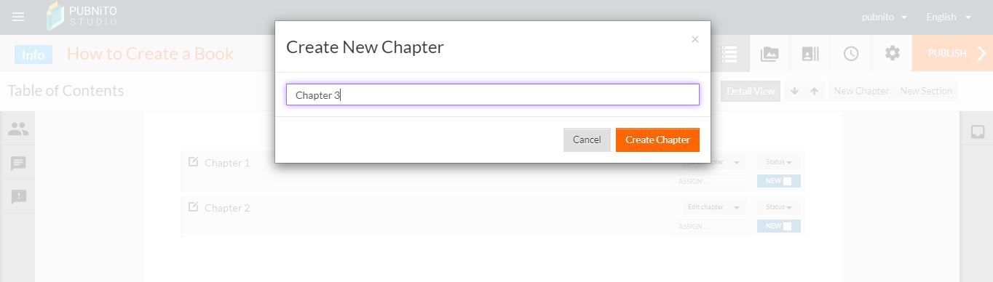The image size is (993, 282).
Task: Click the chapter name input field
Action: pos(493,94)
